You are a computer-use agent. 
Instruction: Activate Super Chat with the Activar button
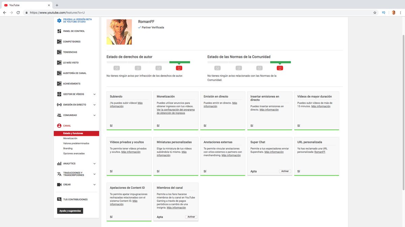tap(285, 171)
